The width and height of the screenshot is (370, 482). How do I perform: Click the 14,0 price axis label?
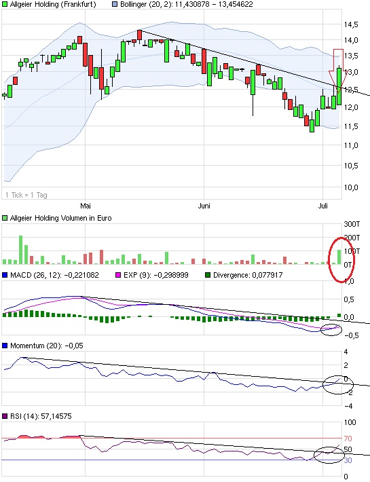351,40
